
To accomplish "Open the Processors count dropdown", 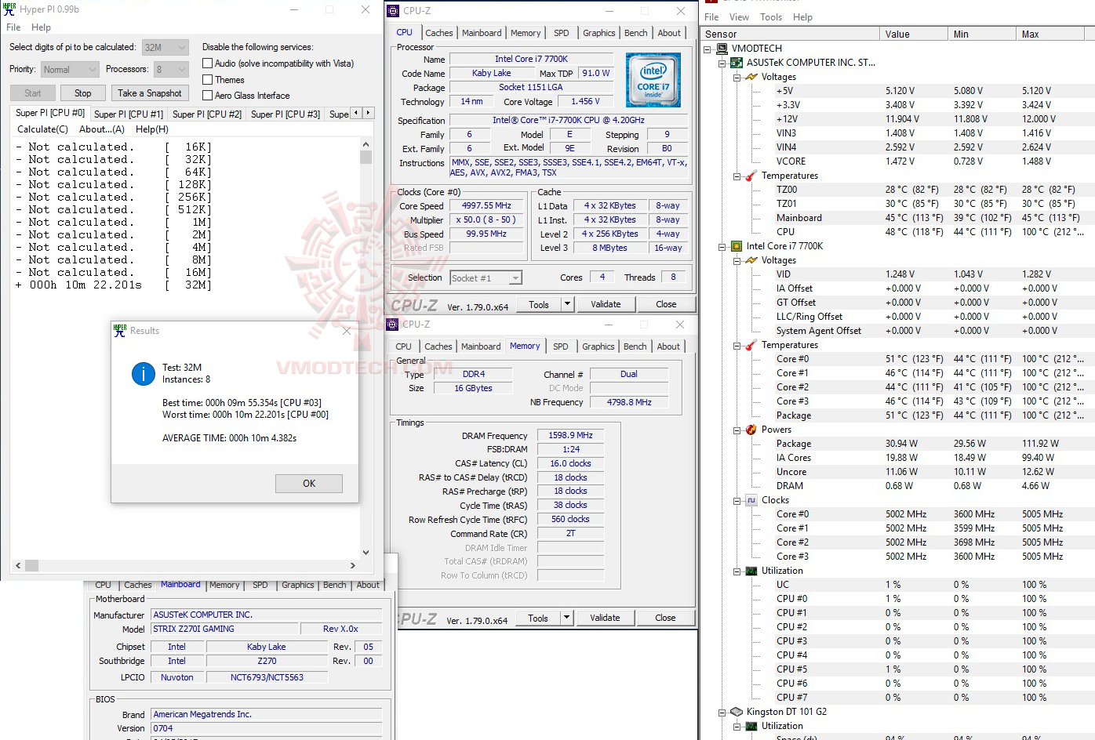I will coord(171,70).
